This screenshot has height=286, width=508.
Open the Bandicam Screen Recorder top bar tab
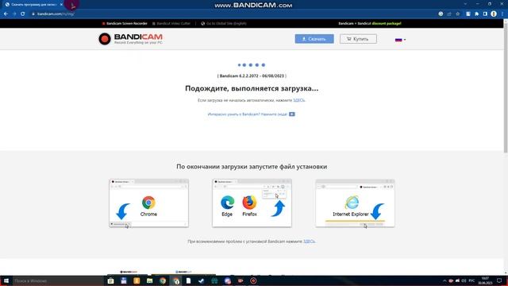click(x=125, y=23)
